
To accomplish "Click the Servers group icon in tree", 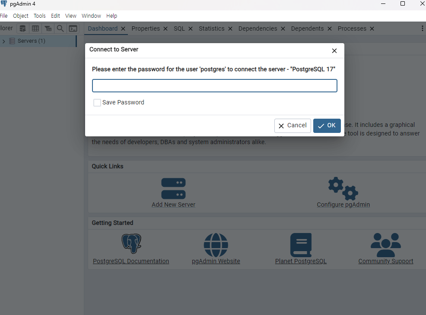I will [12, 41].
